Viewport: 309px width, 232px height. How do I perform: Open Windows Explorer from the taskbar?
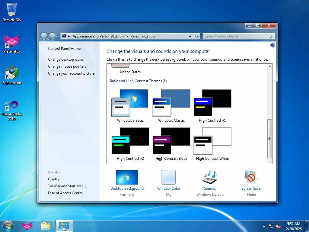coord(46,226)
